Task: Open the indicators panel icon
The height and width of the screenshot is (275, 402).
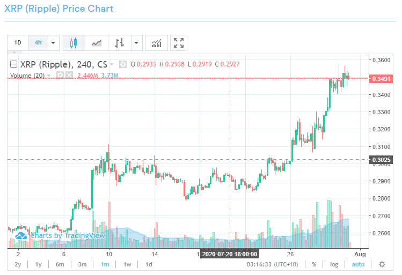Action: 156,43
